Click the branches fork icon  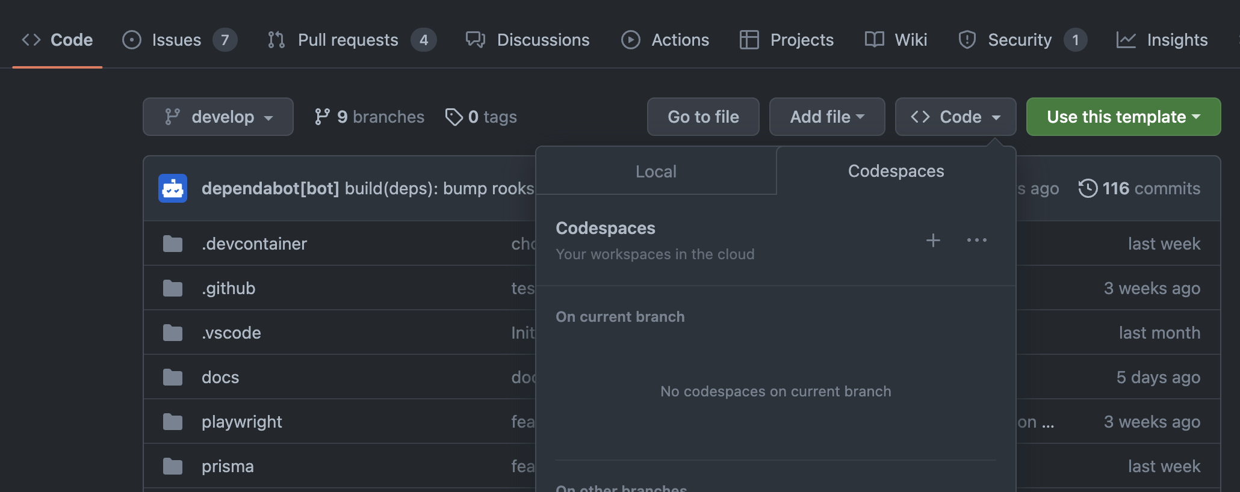pyautogui.click(x=322, y=117)
